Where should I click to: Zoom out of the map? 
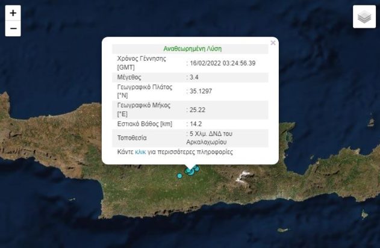(13, 28)
